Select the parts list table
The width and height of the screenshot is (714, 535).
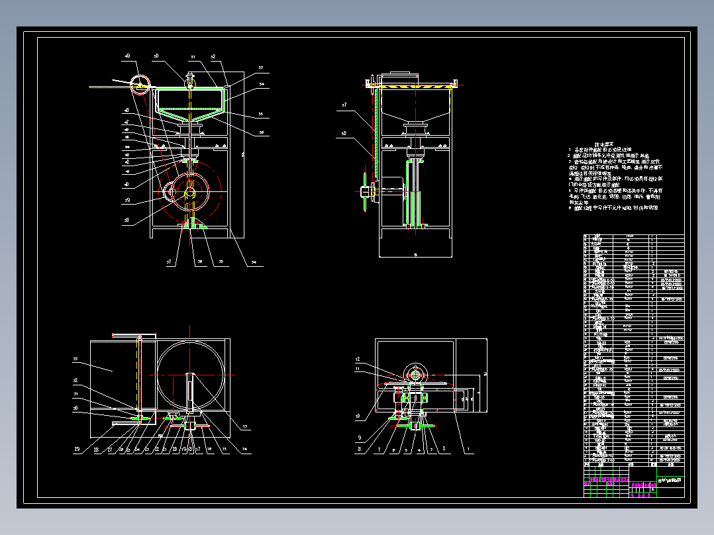[x=634, y=350]
